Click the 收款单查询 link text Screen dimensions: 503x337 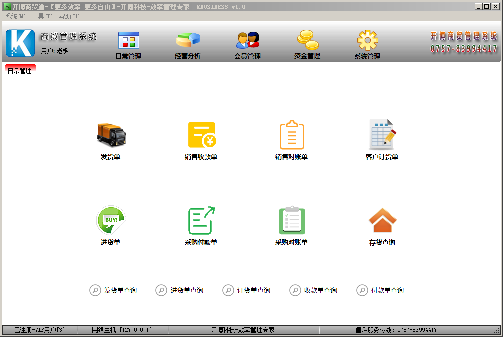(320, 291)
